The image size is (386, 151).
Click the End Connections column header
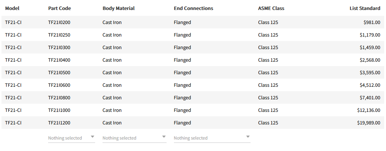point(194,8)
